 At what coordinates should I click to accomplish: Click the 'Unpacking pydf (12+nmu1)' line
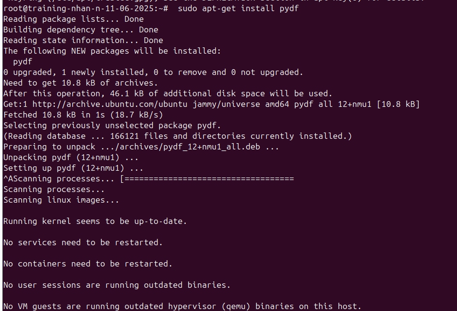tap(71, 158)
